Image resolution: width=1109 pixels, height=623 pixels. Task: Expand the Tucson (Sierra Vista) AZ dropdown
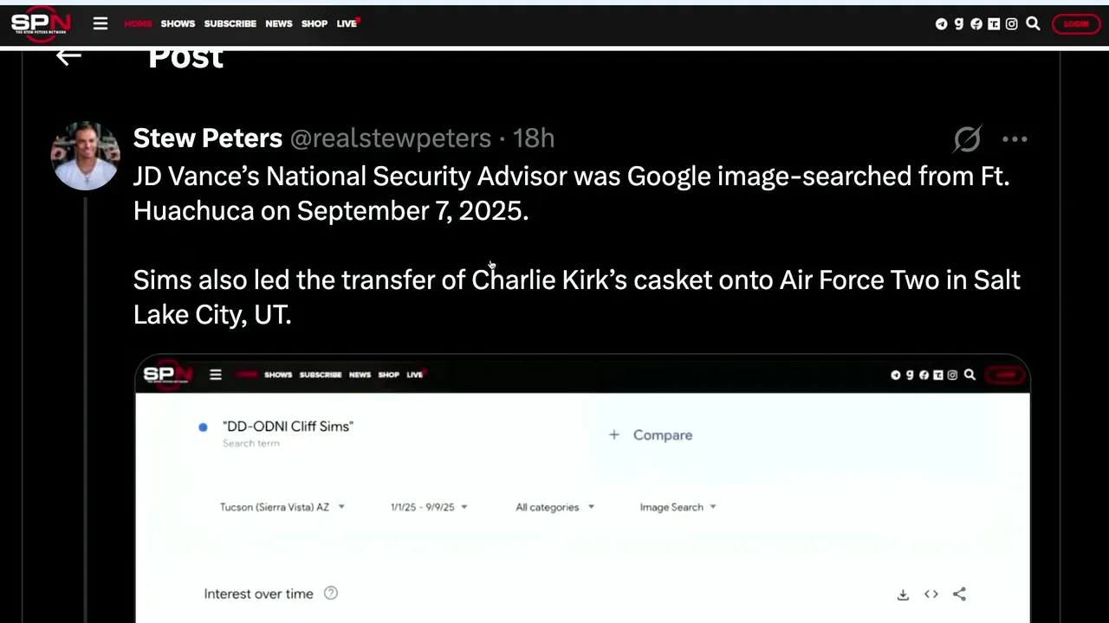tap(282, 507)
